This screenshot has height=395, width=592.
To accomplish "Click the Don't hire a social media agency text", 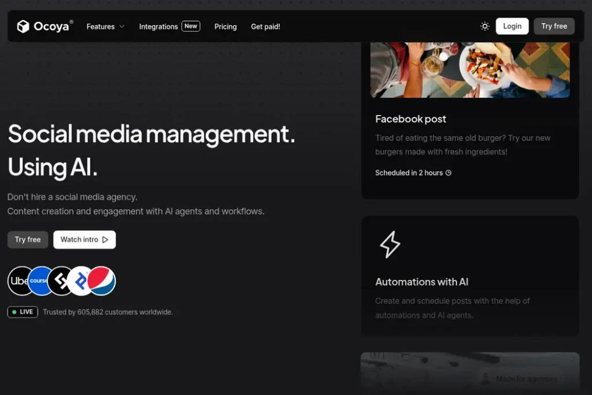I will 72,197.
